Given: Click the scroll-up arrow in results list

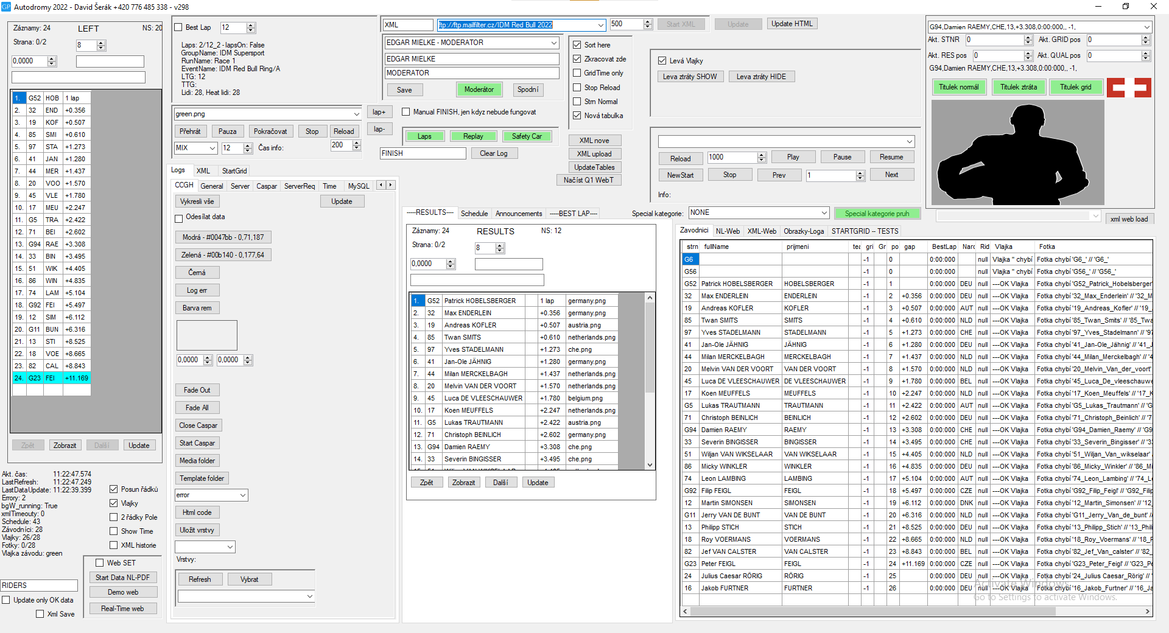Looking at the screenshot, I should tap(650, 298).
